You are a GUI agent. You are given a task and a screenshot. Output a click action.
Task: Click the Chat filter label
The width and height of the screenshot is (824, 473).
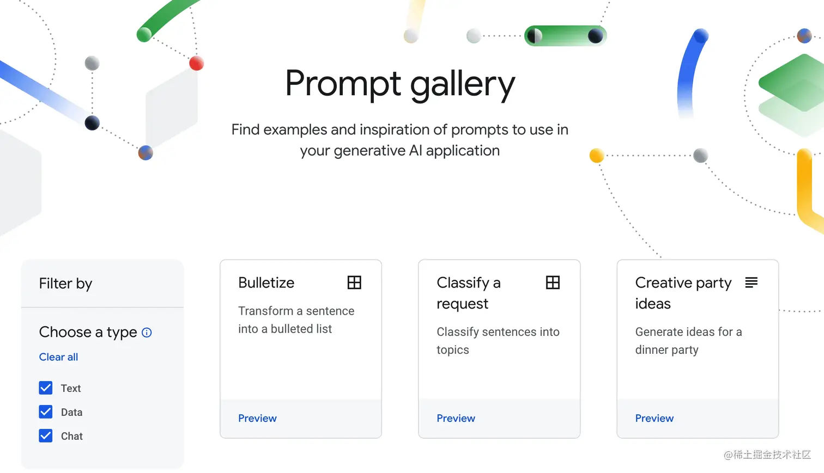click(x=71, y=436)
